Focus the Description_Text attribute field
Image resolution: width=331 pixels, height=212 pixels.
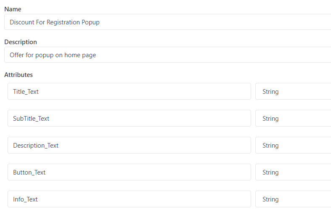pyautogui.click(x=129, y=145)
